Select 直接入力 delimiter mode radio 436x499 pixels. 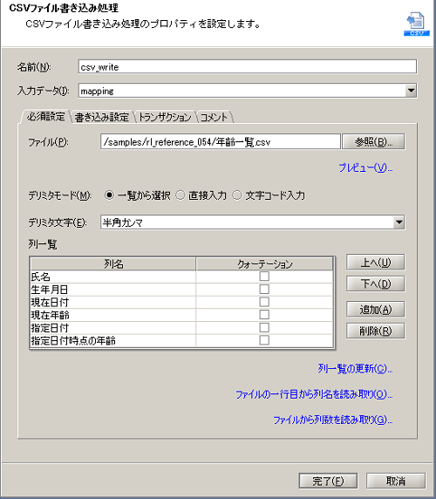tap(181, 195)
